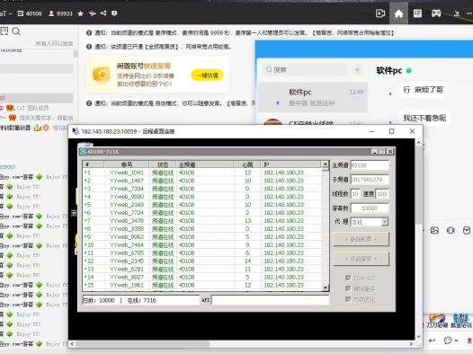The height and width of the screenshot is (354, 473).
Task: Click the yellow 一键估值 button
Action: (x=207, y=75)
